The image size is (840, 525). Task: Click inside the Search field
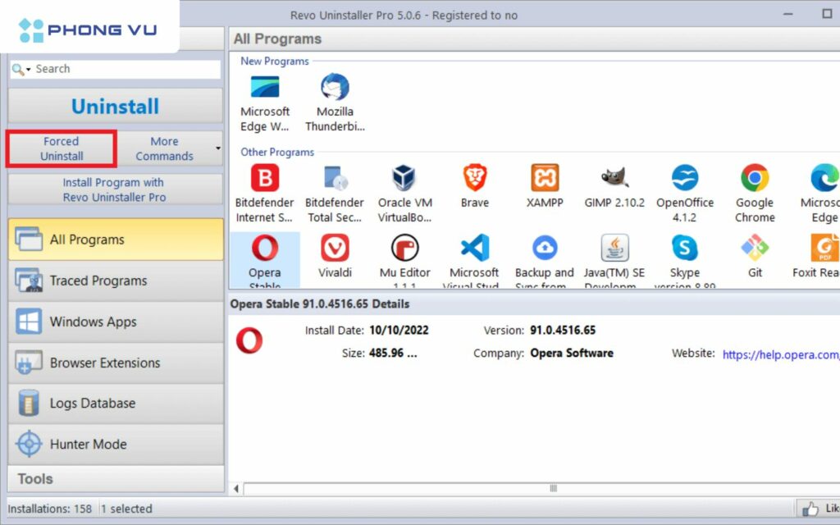click(123, 69)
